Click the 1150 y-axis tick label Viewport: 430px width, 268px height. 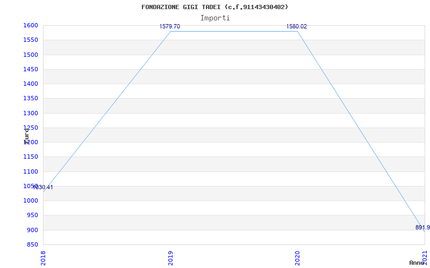[30, 157]
